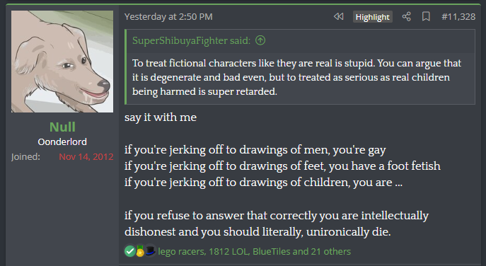Open the share icon for this post
This screenshot has width=486, height=266.
[406, 16]
